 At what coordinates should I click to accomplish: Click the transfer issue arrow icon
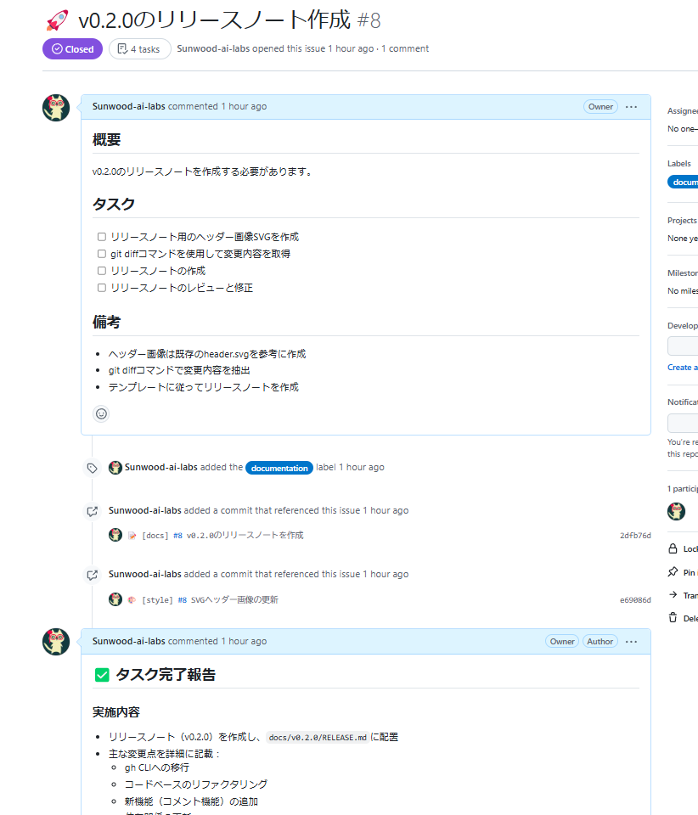pyautogui.click(x=673, y=595)
